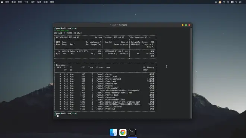
Task: Click the notifications bell tray icon
Action: pyautogui.click(x=216, y=2)
